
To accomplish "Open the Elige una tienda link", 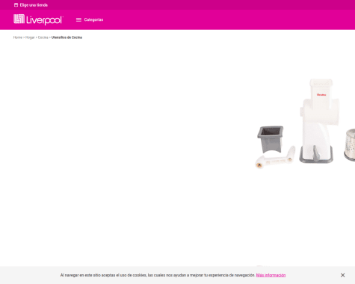I will click(34, 5).
